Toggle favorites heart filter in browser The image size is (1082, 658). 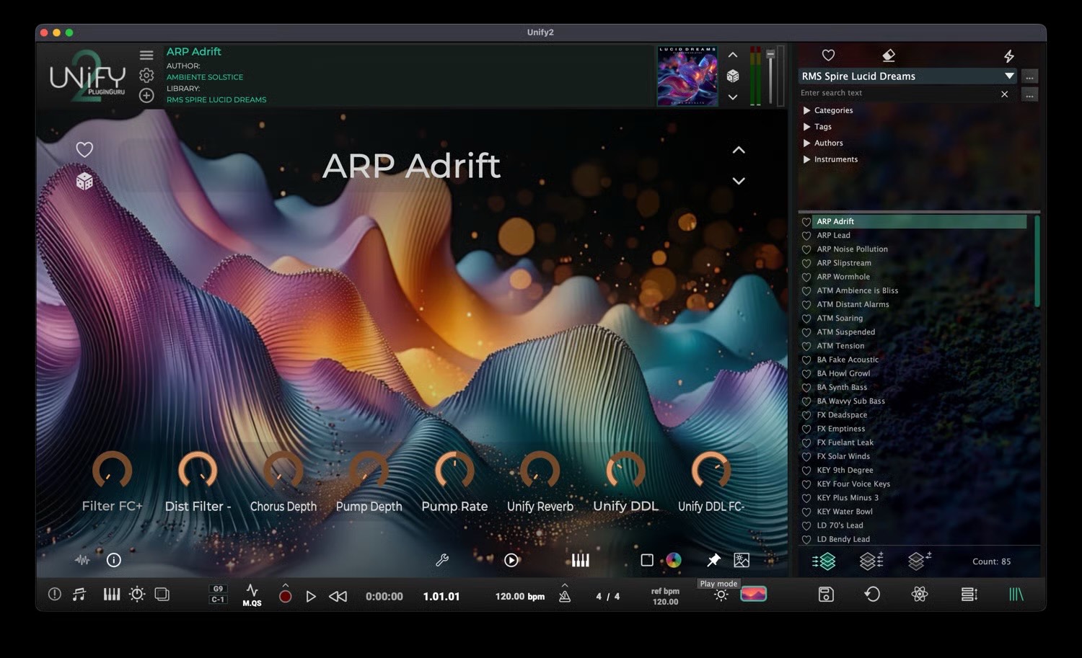828,55
